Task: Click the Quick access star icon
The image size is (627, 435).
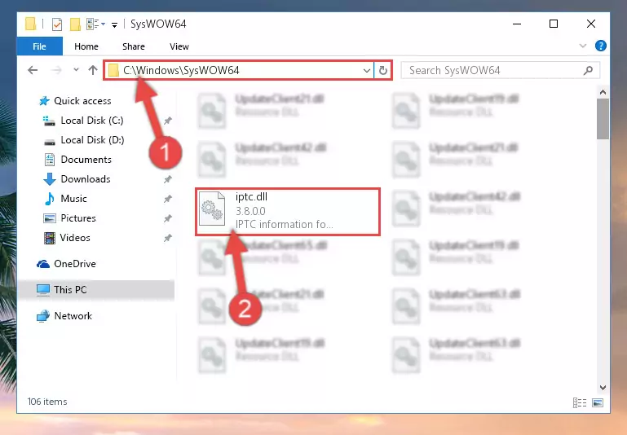Action: [x=44, y=101]
